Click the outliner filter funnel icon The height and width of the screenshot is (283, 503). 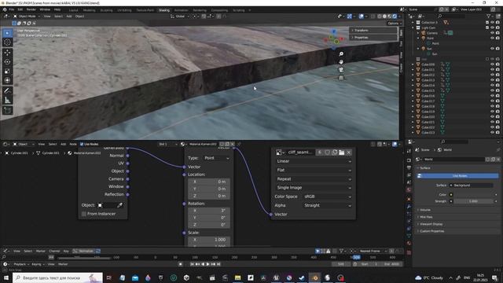click(489, 16)
